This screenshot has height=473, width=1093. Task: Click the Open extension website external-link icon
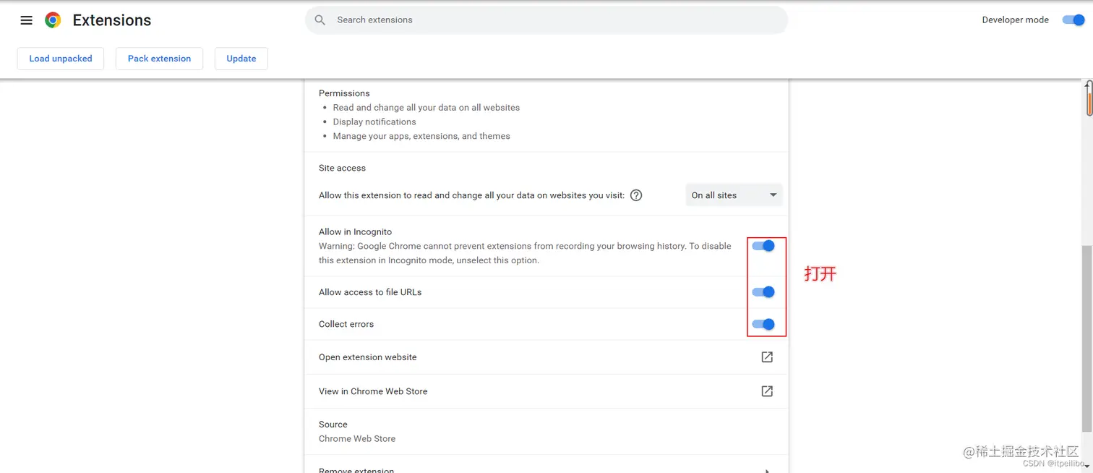tap(767, 357)
